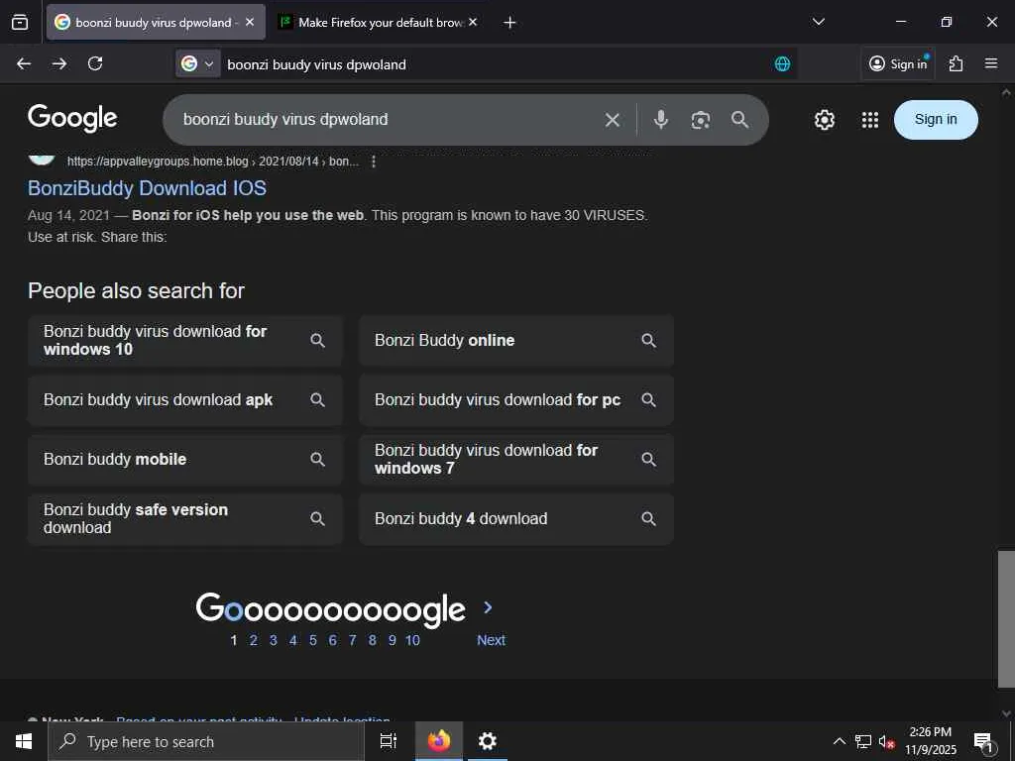Open the Firefox application menu
Image resolution: width=1015 pixels, height=761 pixels.
[x=990, y=63]
